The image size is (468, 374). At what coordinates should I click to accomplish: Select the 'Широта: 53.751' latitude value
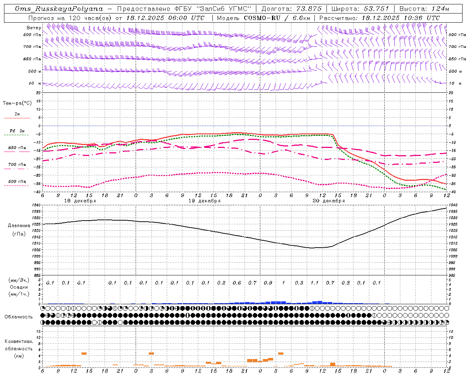coord(361,9)
